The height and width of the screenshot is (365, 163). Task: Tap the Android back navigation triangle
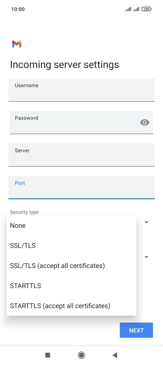tap(115, 355)
